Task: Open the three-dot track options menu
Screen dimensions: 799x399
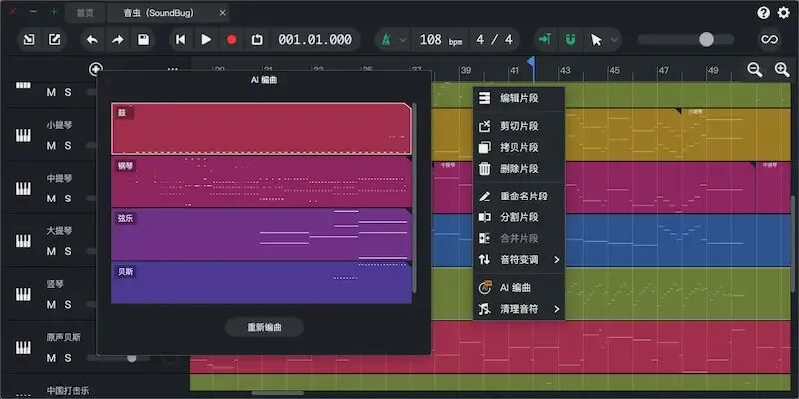Action: click(173, 69)
